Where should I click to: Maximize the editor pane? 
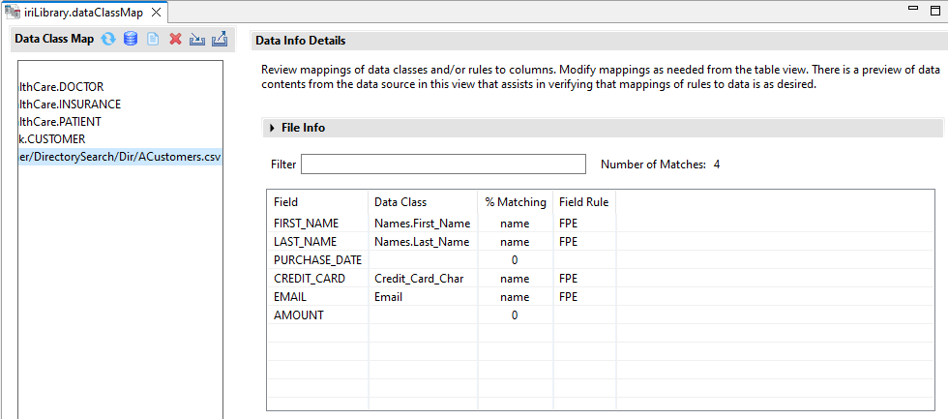tap(934, 10)
